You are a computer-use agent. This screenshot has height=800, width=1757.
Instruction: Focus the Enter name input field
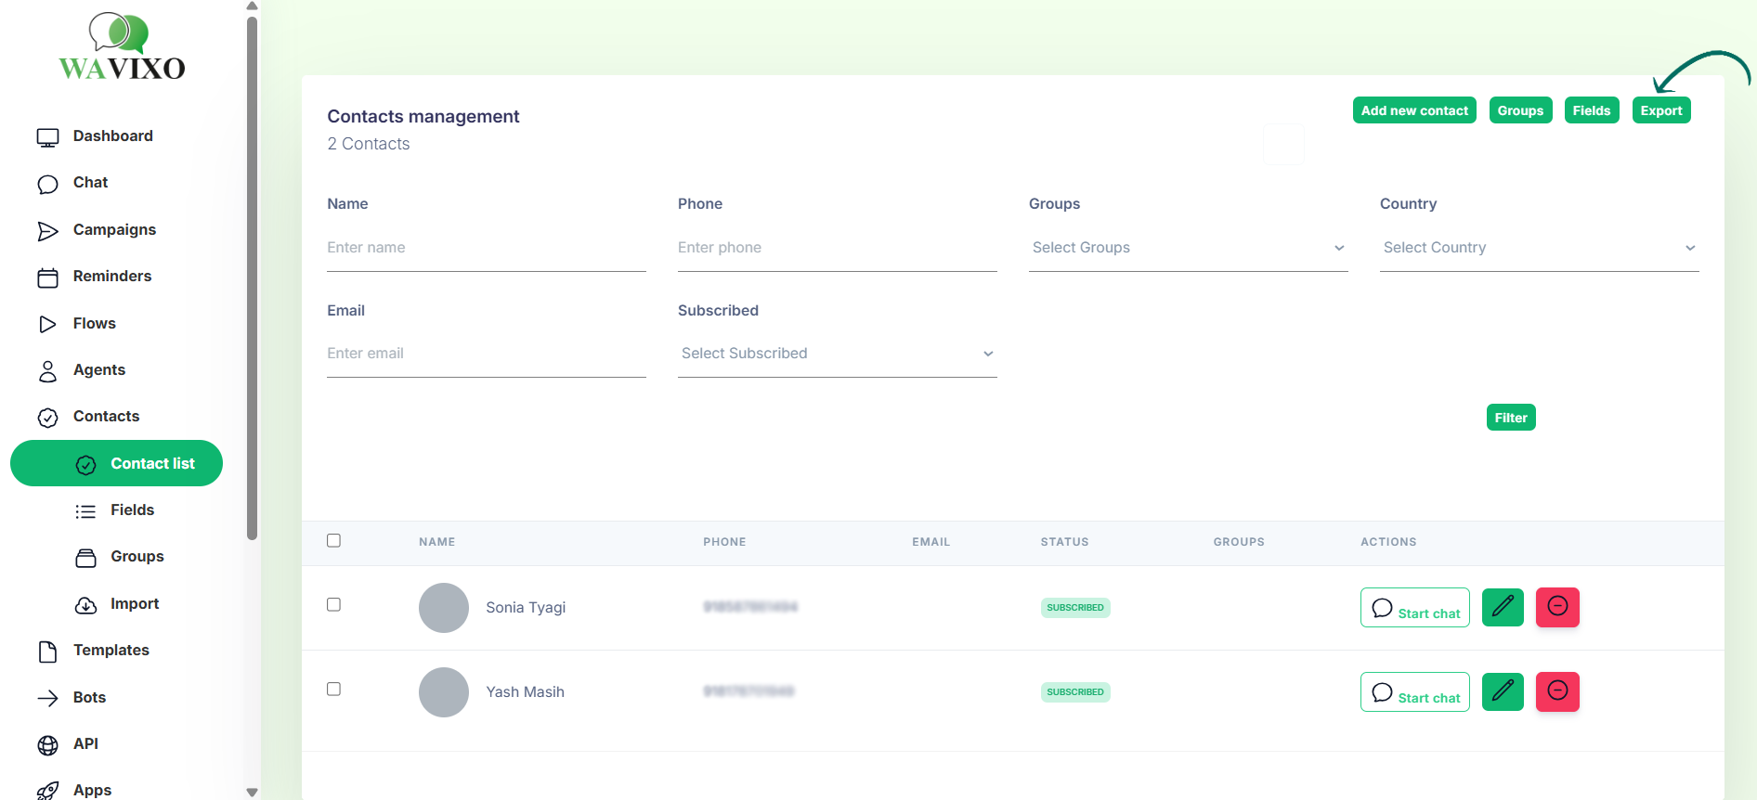[486, 248]
